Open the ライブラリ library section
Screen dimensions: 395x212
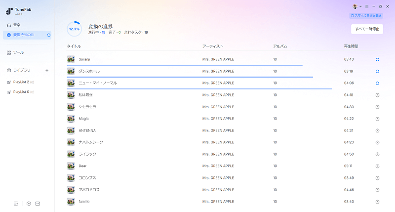[19, 70]
